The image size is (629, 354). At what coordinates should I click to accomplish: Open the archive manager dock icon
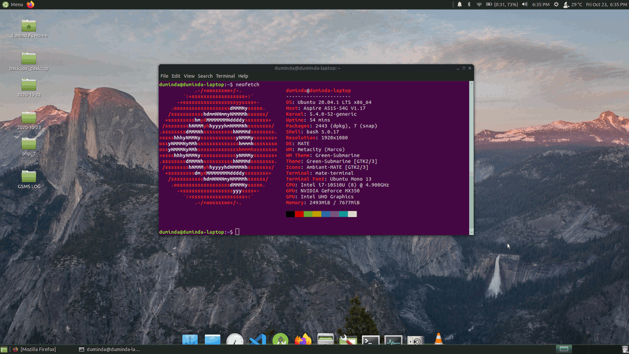click(326, 340)
